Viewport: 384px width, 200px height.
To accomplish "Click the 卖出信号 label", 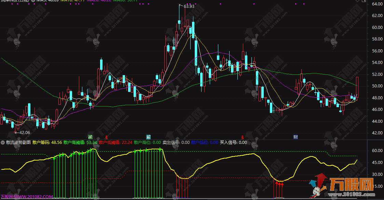I will pos(176,143).
